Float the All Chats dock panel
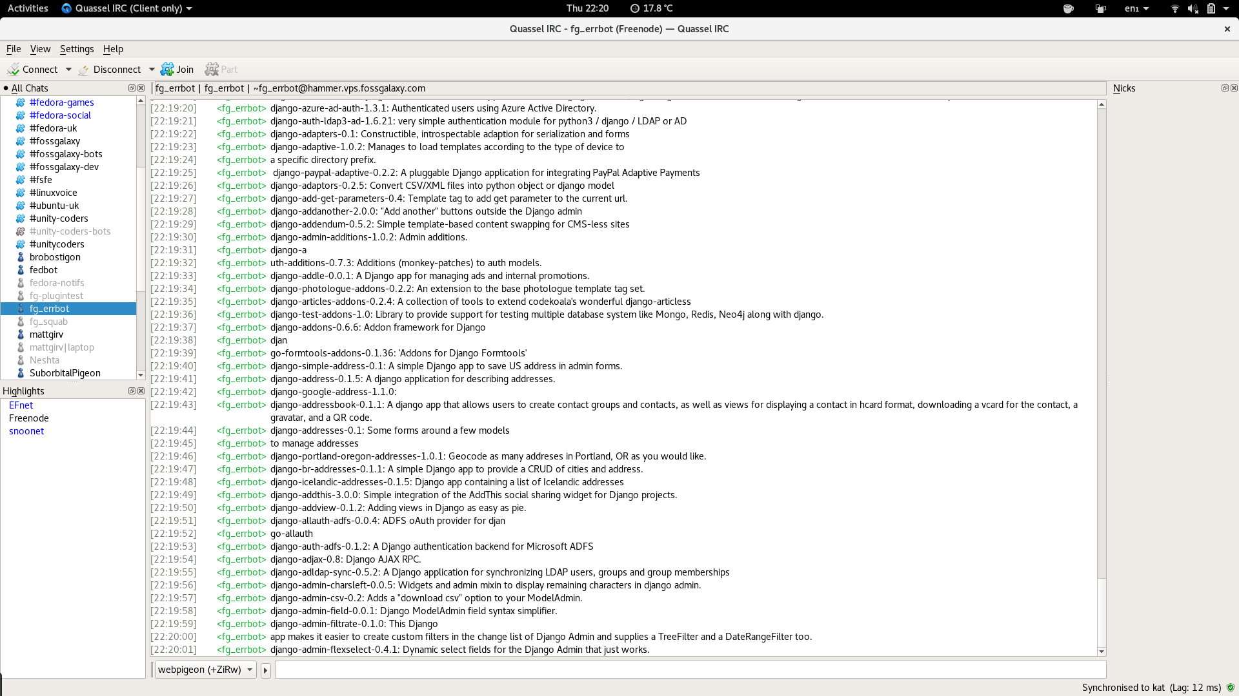The image size is (1239, 696). click(132, 88)
